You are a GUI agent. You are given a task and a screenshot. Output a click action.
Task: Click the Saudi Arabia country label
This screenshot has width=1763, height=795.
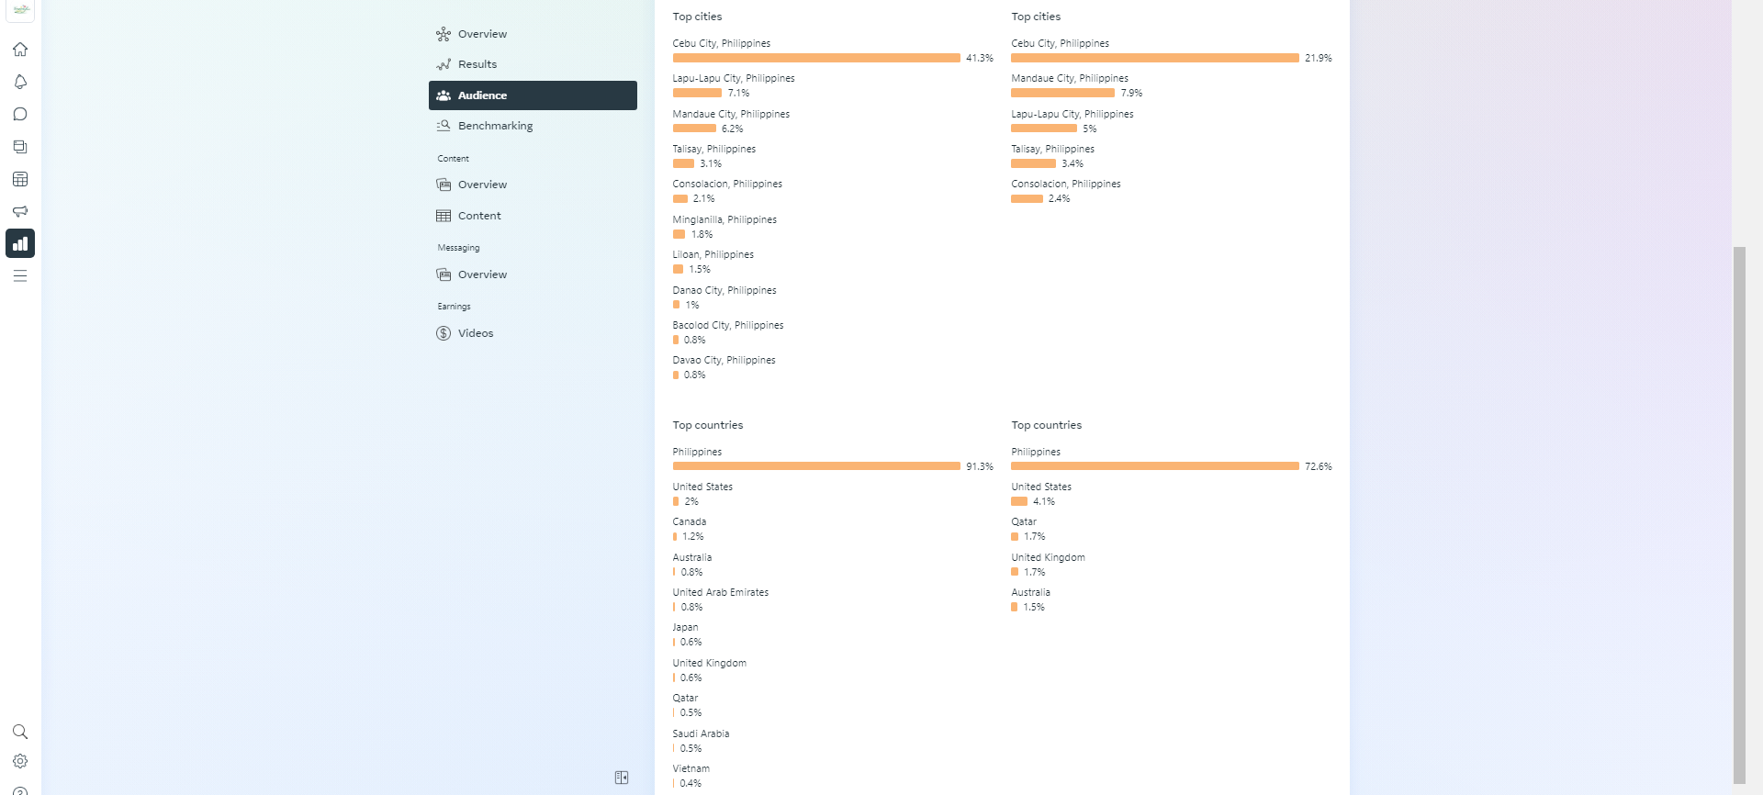(701, 734)
